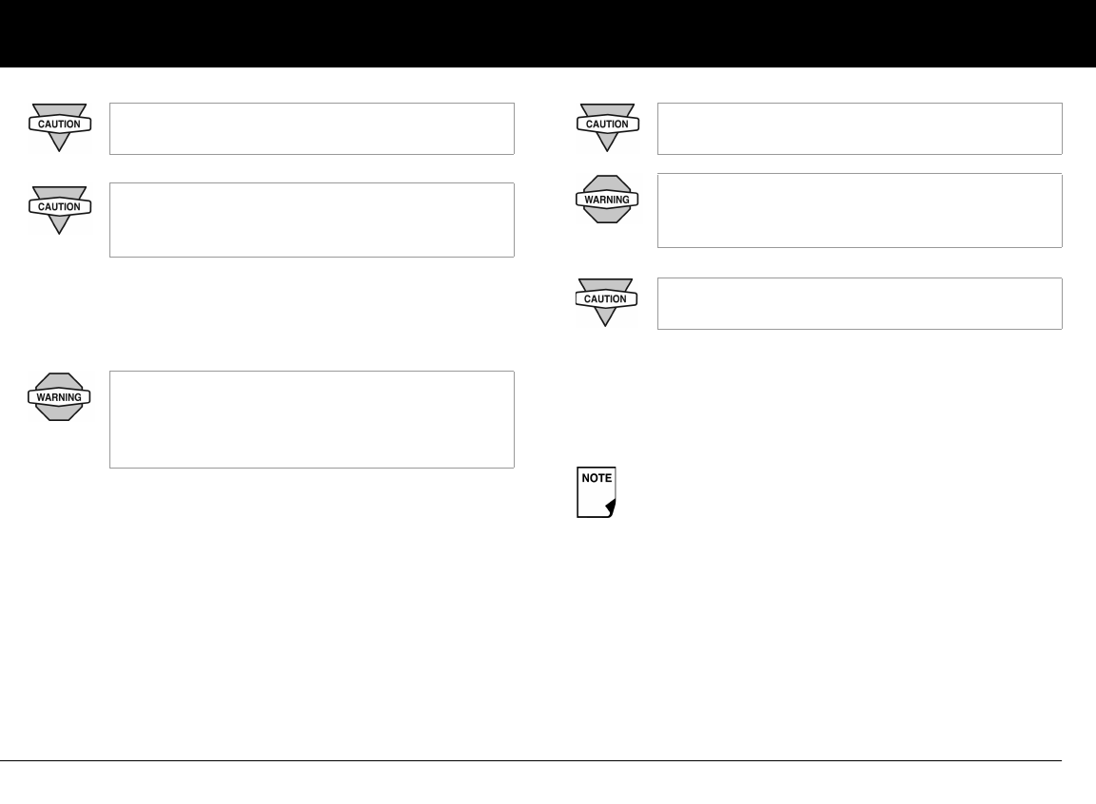The image size is (1096, 804).
Task: Click the lowest CAUTION icon in right column
Action: 606,302
